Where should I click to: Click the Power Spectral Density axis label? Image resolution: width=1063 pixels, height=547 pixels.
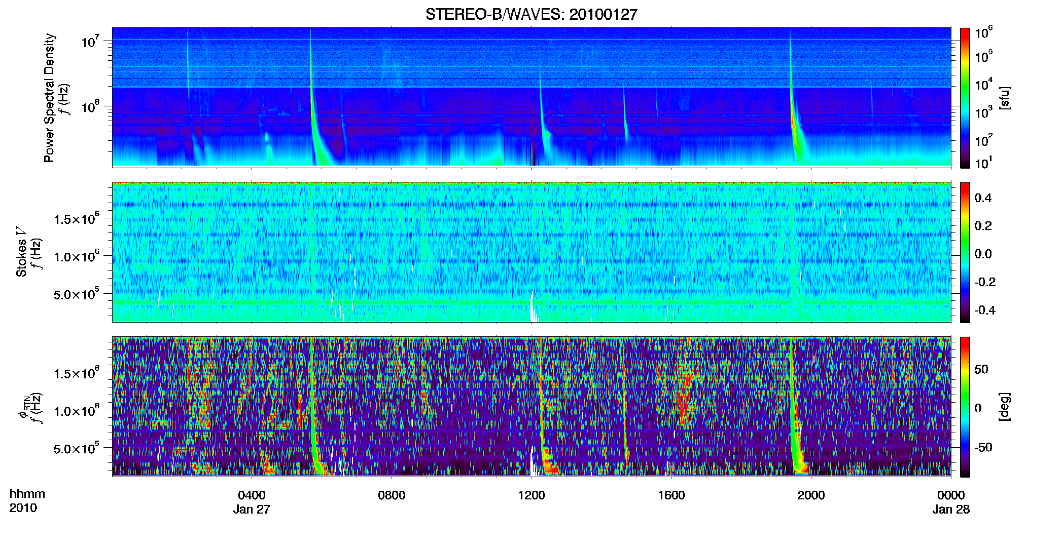(x=49, y=98)
